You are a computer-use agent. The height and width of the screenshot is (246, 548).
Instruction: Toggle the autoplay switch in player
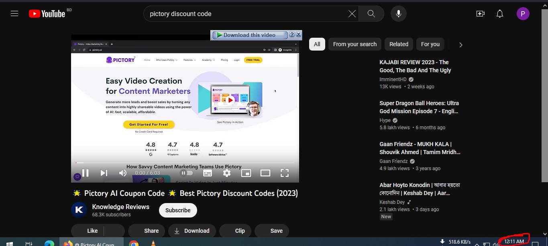coord(187,173)
